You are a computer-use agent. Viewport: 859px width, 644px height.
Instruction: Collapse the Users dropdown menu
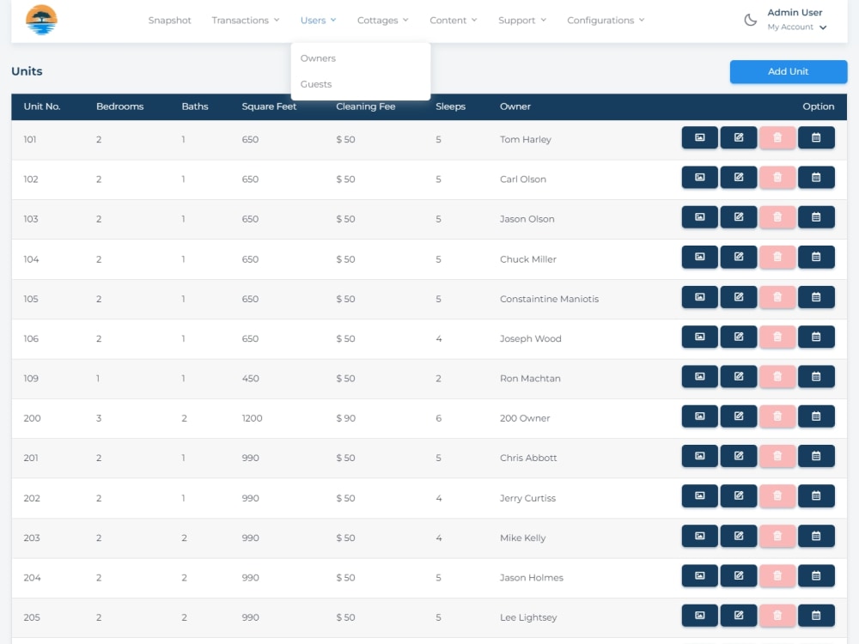tap(319, 21)
